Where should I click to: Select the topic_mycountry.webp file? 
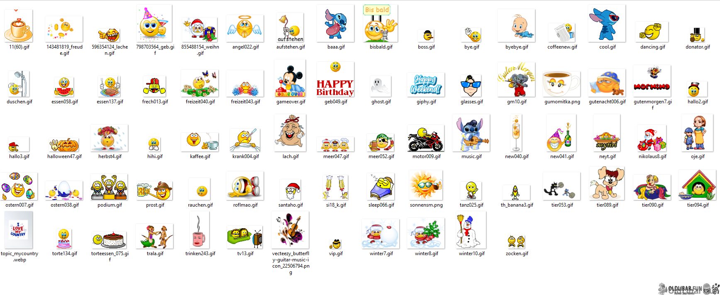[19, 230]
